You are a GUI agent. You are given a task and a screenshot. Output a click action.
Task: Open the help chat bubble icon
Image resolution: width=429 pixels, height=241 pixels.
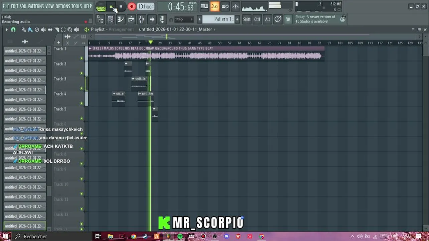(278, 19)
